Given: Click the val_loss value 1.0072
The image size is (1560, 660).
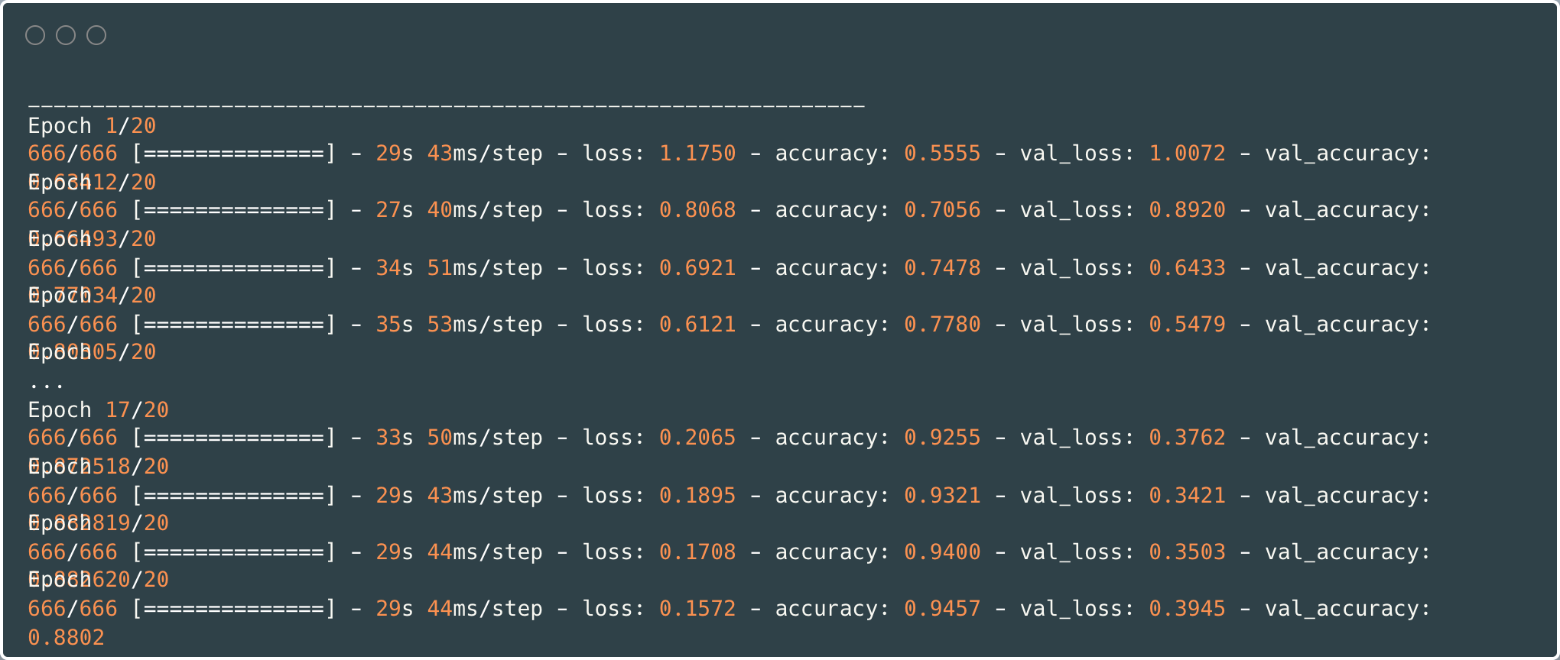Looking at the screenshot, I should tap(1186, 154).
